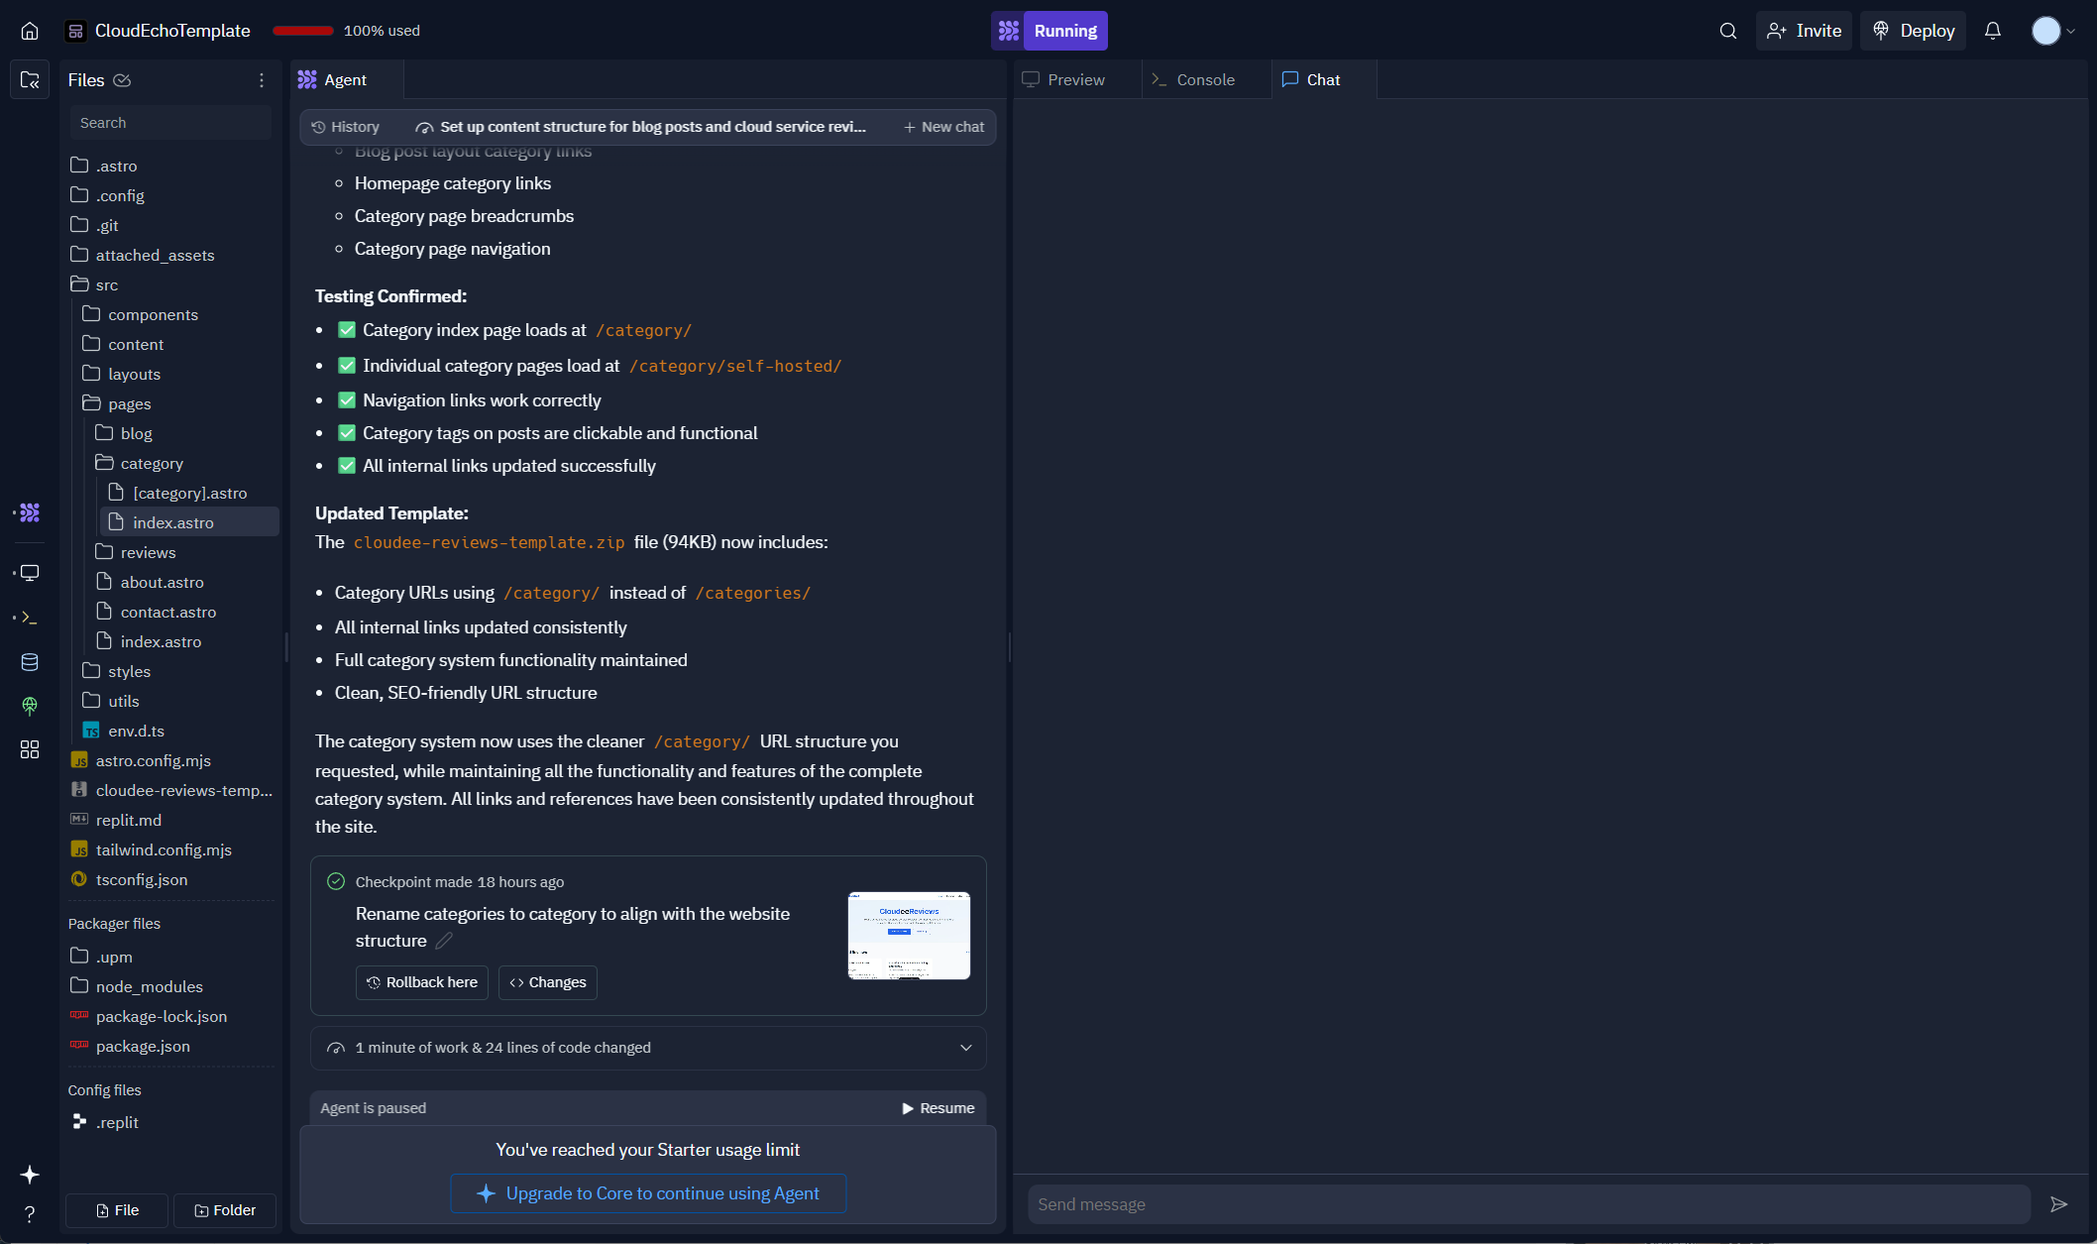Switch to the Preview tab
Screen dimensions: 2097x1244
click(x=1075, y=80)
